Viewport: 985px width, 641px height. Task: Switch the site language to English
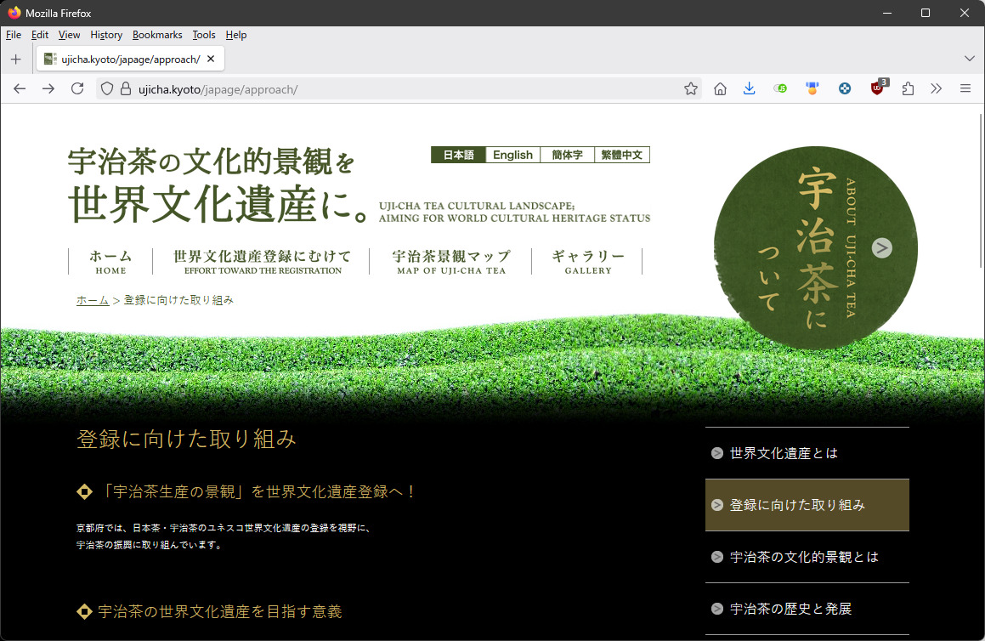512,155
